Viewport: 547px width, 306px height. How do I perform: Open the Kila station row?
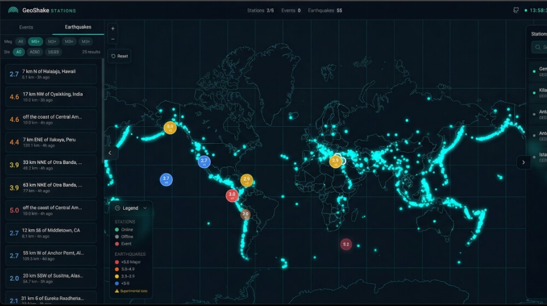(x=538, y=93)
